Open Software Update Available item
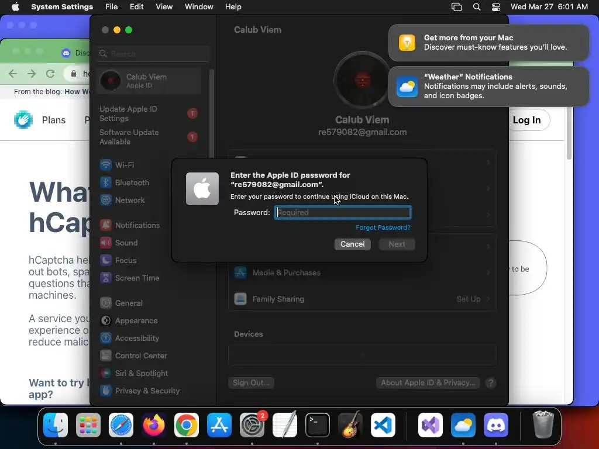 coord(149,137)
